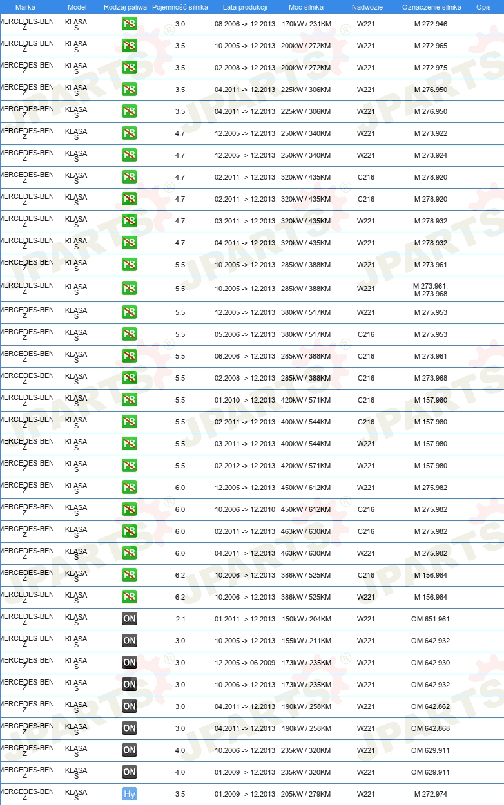Click the Marka column header
The height and width of the screenshot is (805, 504).
(25, 7)
